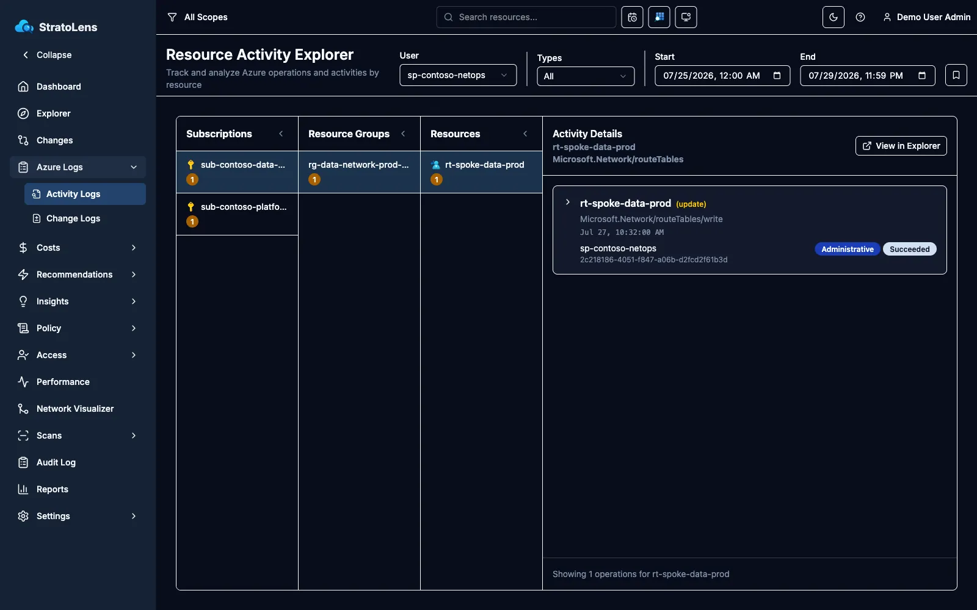Select Activity Logs in sidebar

click(85, 194)
